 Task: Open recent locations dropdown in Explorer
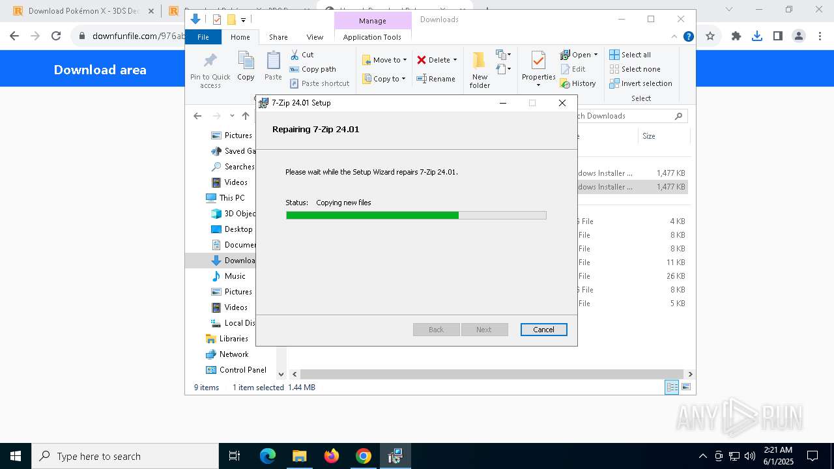[232, 116]
